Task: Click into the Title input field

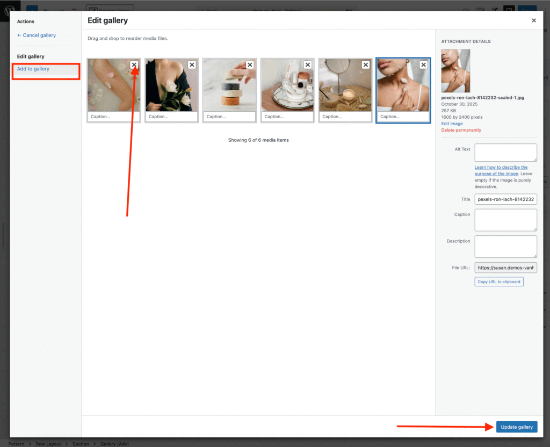Action: [x=505, y=199]
